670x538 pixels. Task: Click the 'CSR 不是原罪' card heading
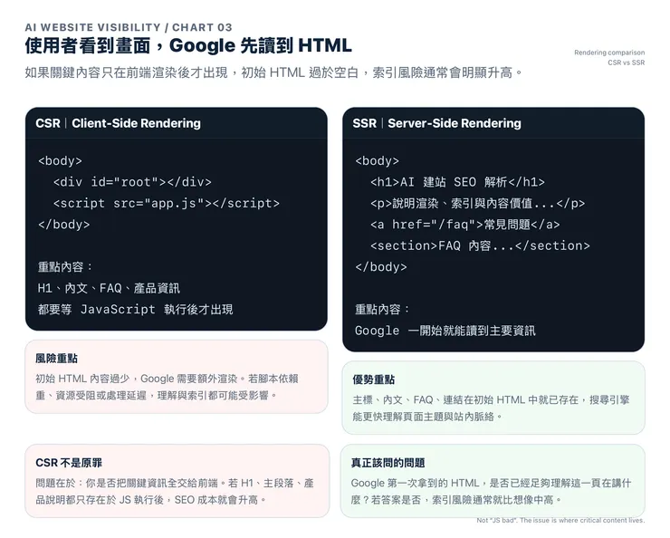(x=69, y=463)
